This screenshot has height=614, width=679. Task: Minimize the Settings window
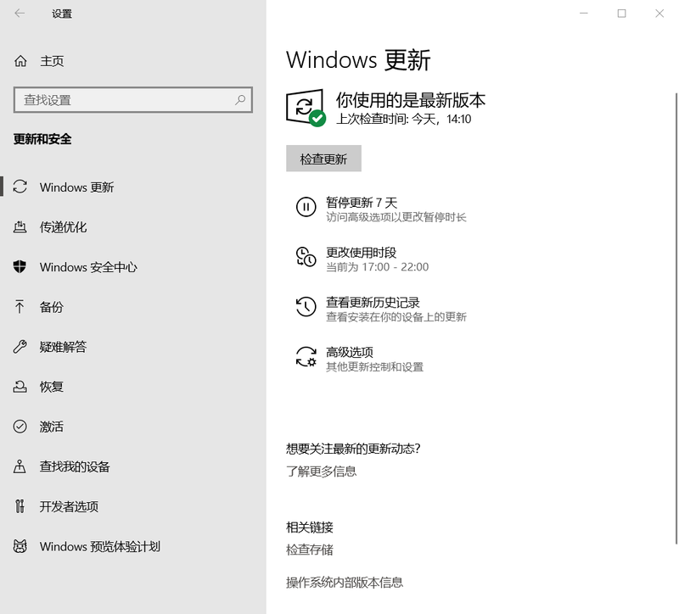coord(584,14)
